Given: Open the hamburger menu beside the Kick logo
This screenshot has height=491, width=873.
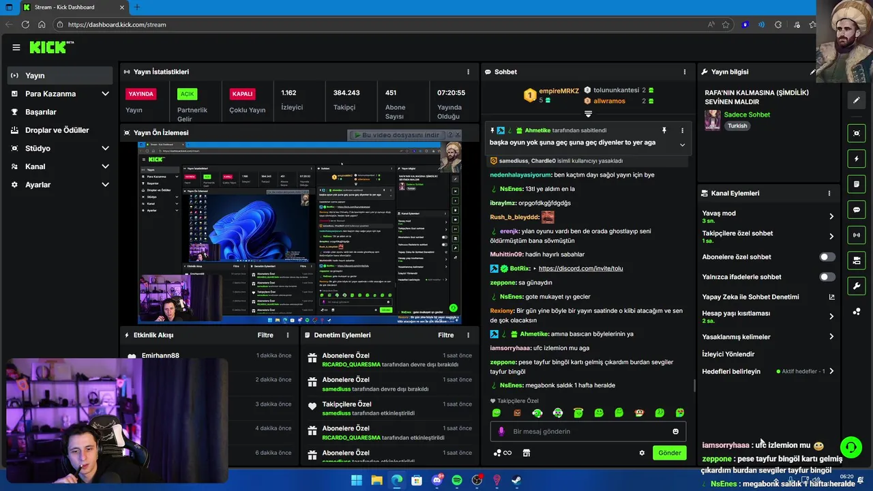Looking at the screenshot, I should click(x=16, y=47).
